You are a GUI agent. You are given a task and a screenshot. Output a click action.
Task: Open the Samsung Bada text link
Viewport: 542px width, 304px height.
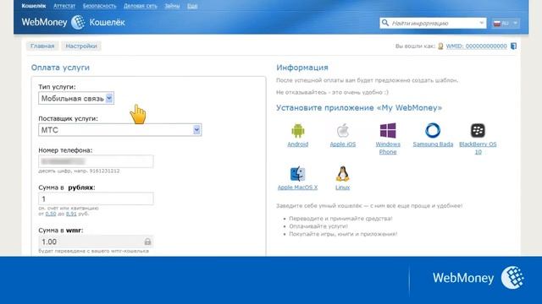433,144
